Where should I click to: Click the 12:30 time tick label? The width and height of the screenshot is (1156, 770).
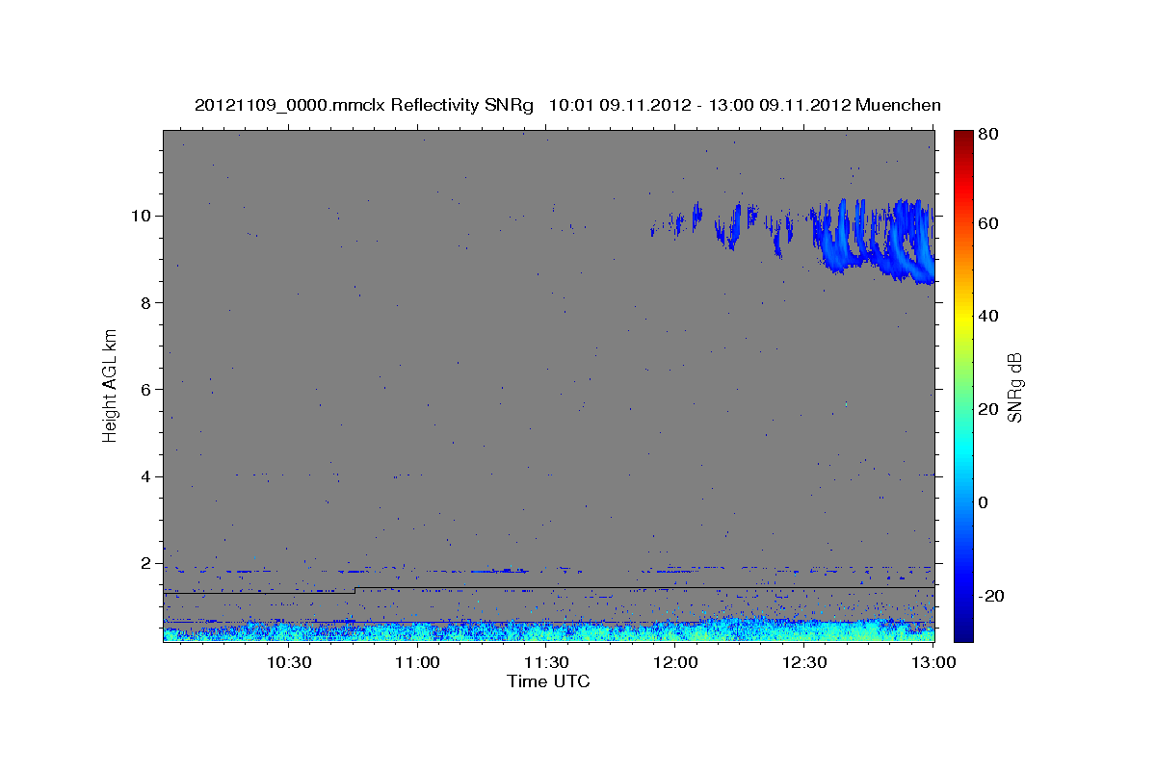805,662
